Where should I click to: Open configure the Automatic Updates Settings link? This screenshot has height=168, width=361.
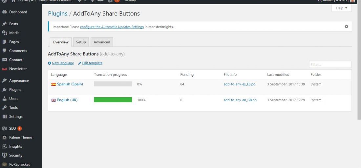click(112, 27)
